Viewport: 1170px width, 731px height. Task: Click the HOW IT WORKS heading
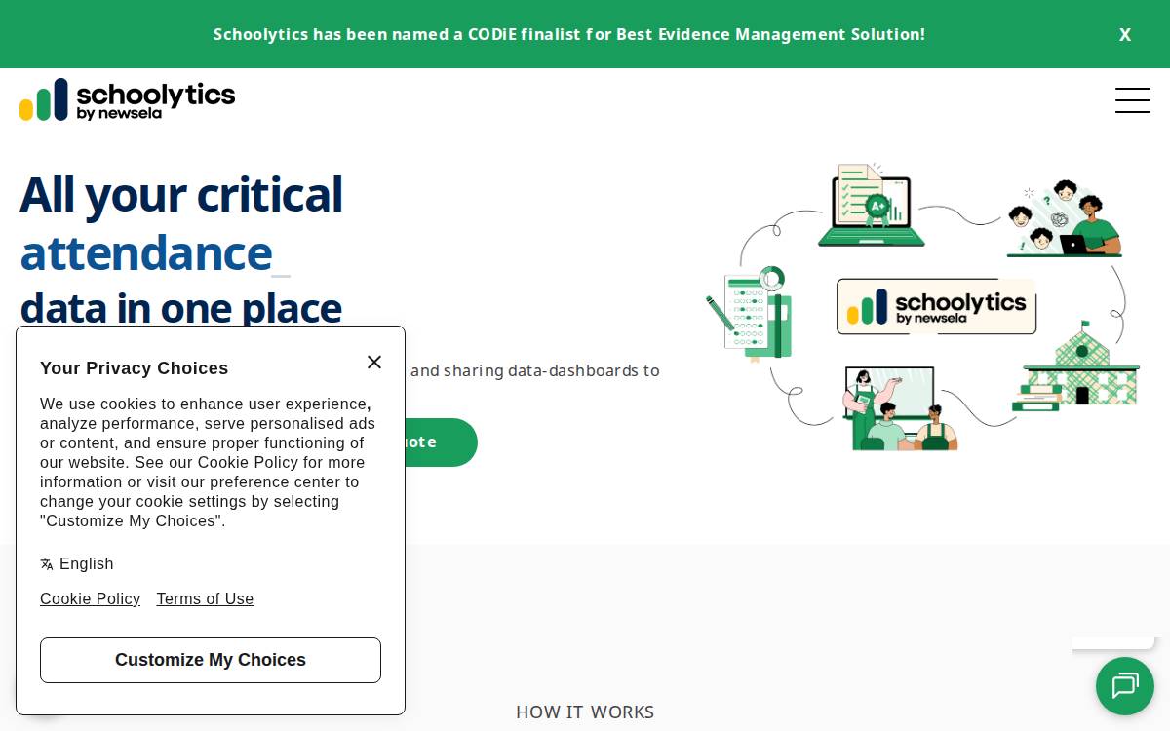585,712
